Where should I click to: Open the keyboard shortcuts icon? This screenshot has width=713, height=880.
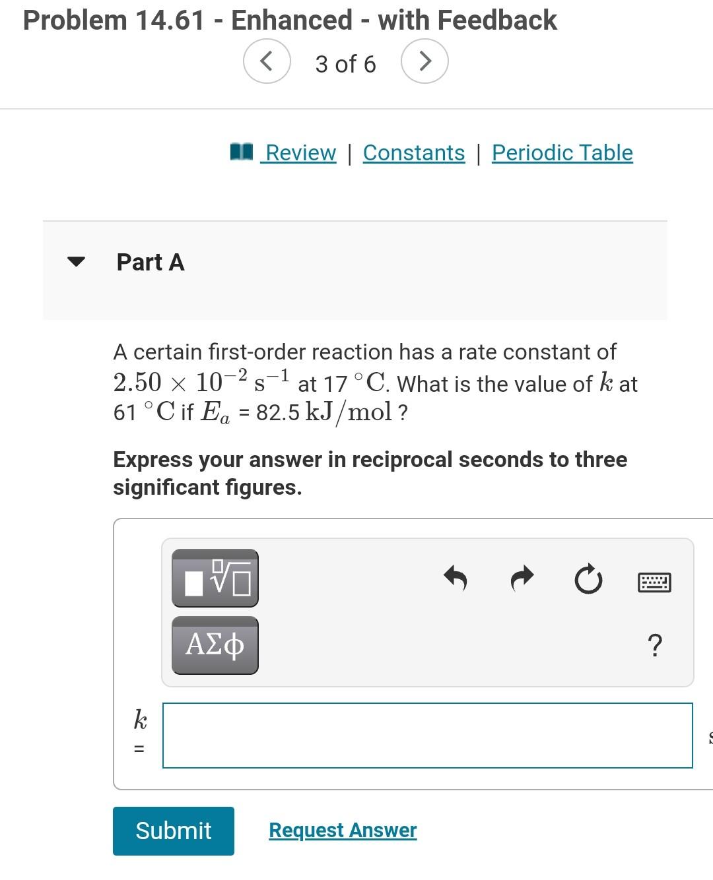pyautogui.click(x=654, y=582)
